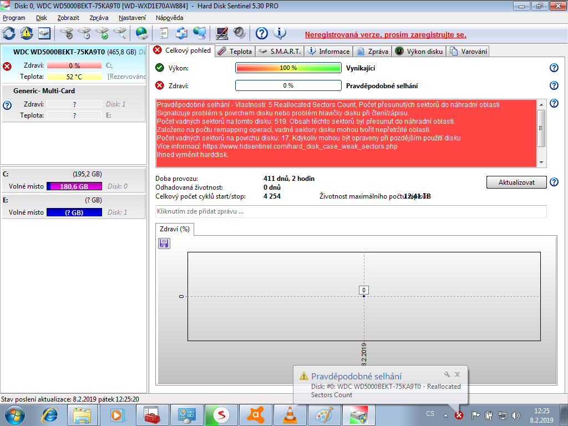Click the disk icon with magnifying glass
The image size is (568, 426).
(x=120, y=33)
